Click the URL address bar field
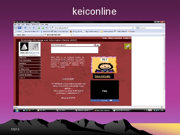Viewport: 180px width, 135px height. coord(93,28)
